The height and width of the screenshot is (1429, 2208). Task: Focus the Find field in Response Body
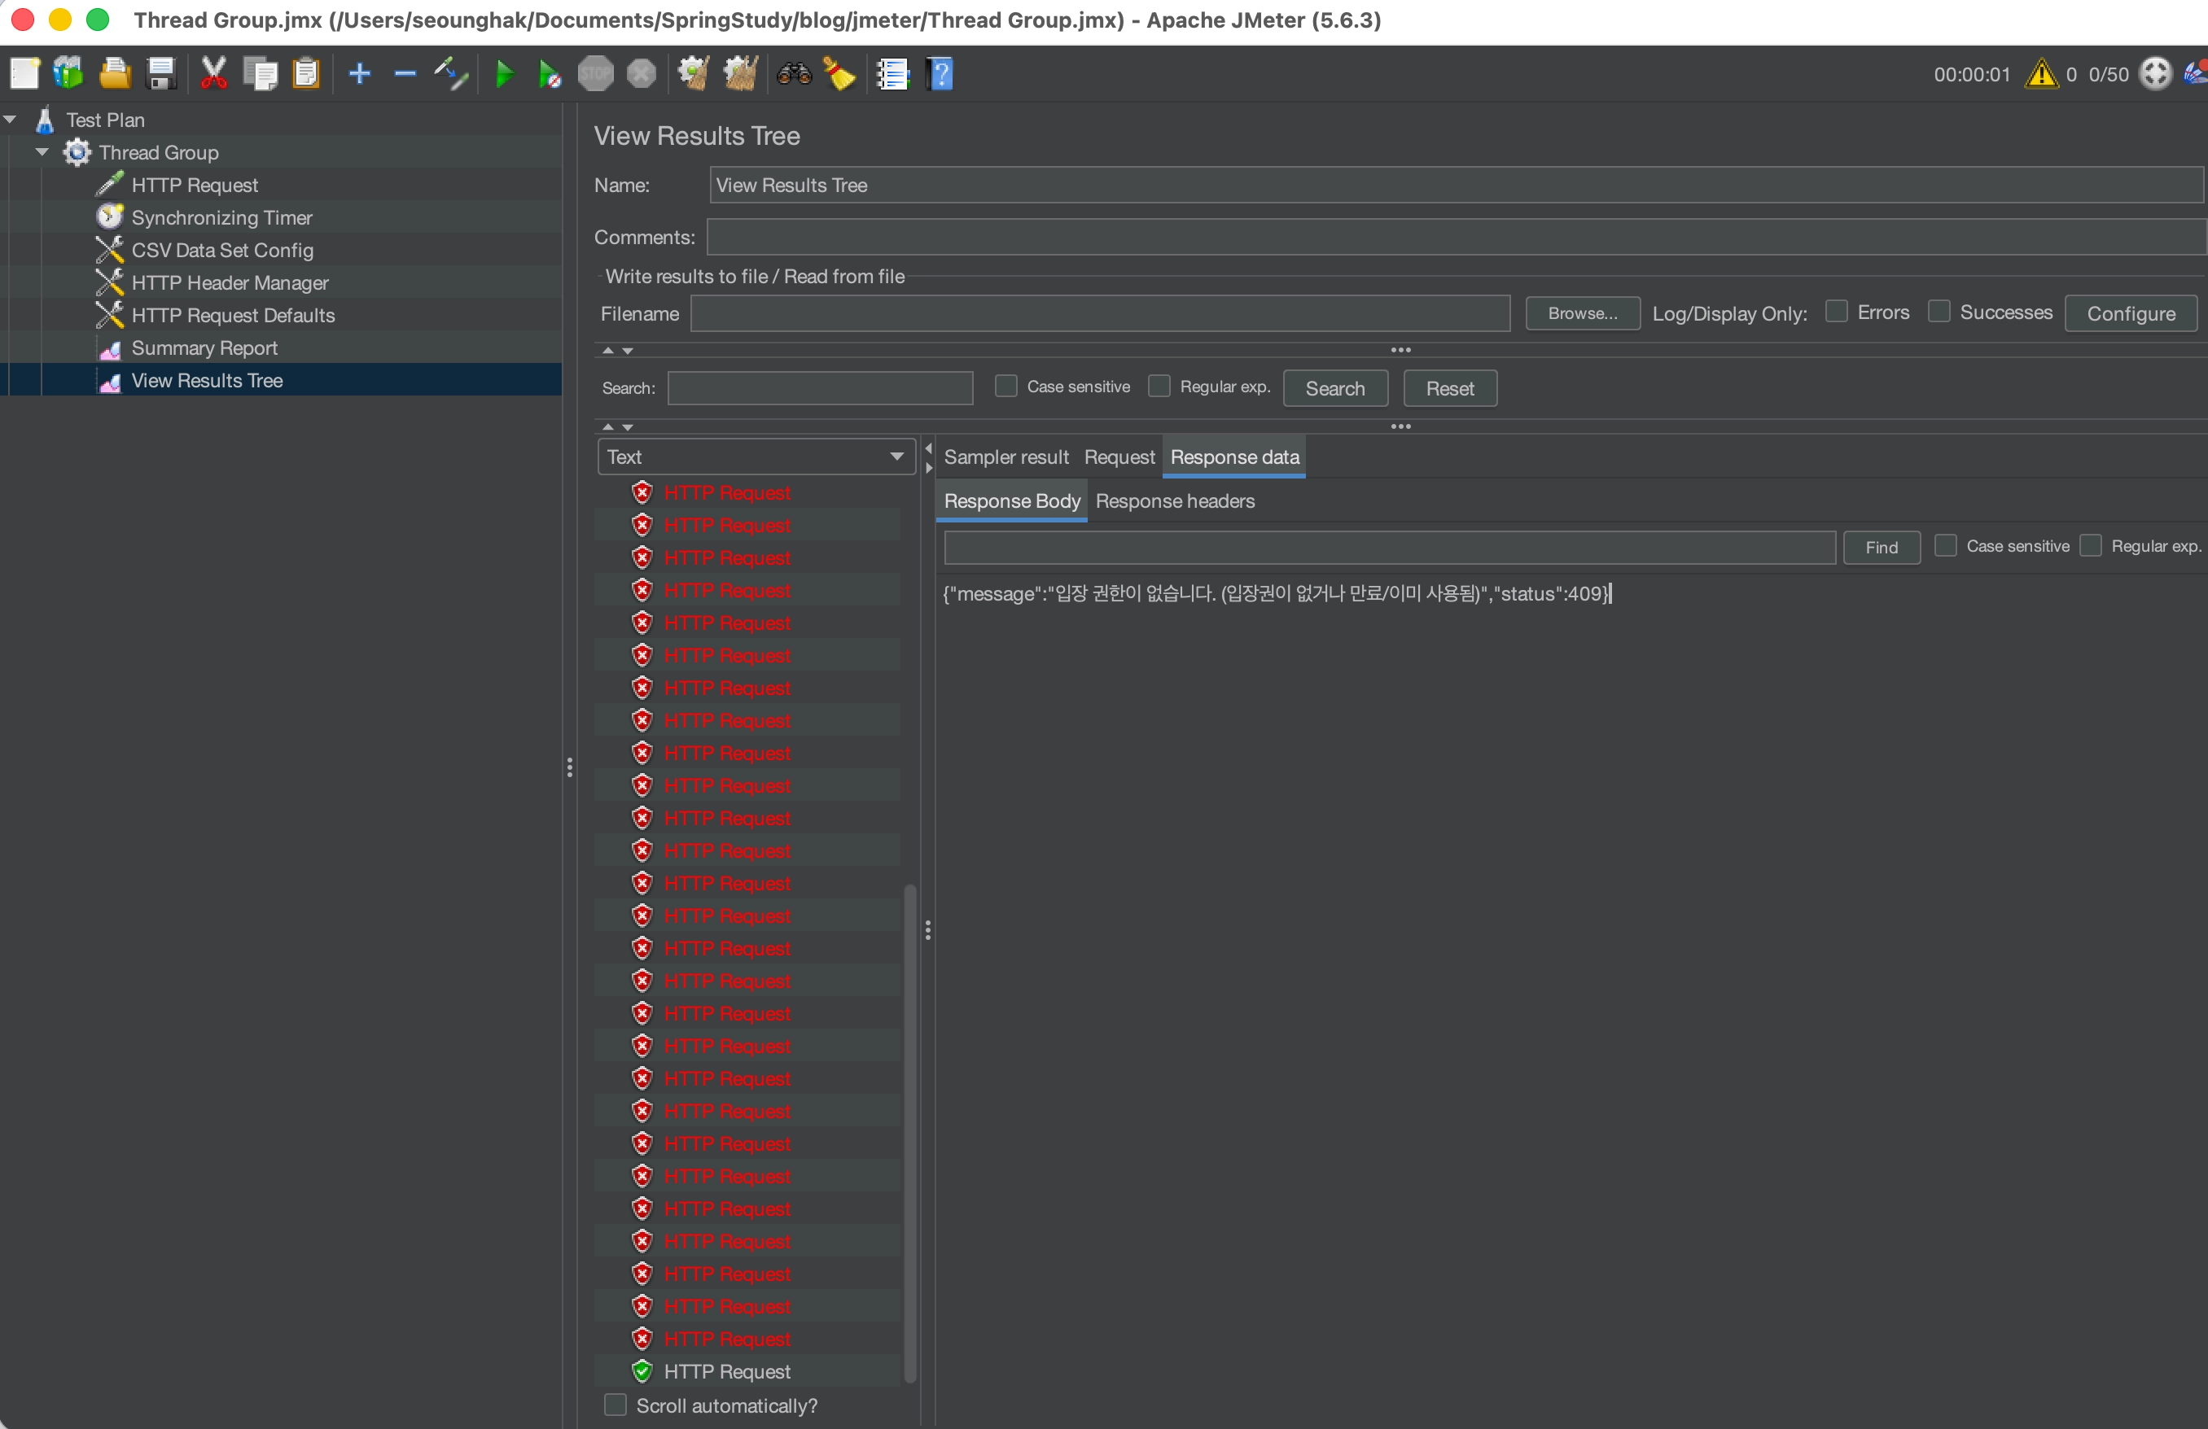click(1390, 547)
